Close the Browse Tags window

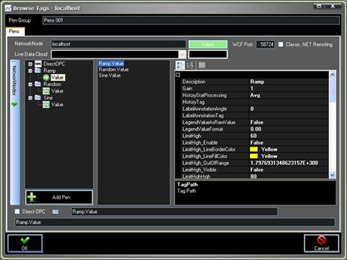pos(333,6)
